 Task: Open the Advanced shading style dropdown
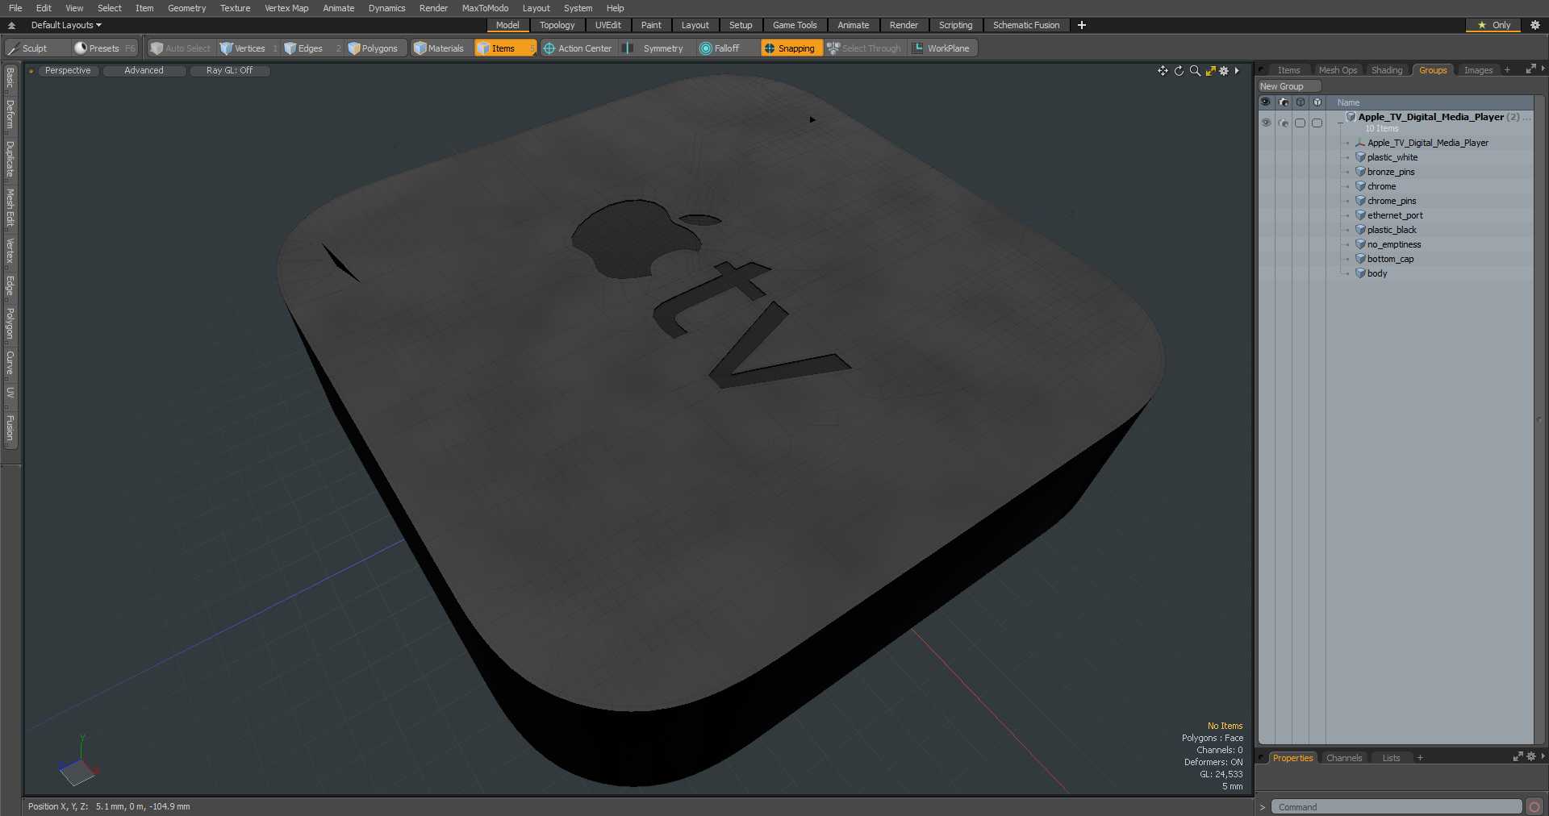tap(144, 71)
